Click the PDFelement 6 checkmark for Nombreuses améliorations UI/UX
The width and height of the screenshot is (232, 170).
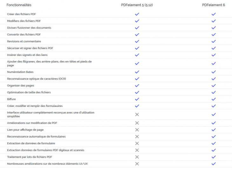(x=214, y=164)
